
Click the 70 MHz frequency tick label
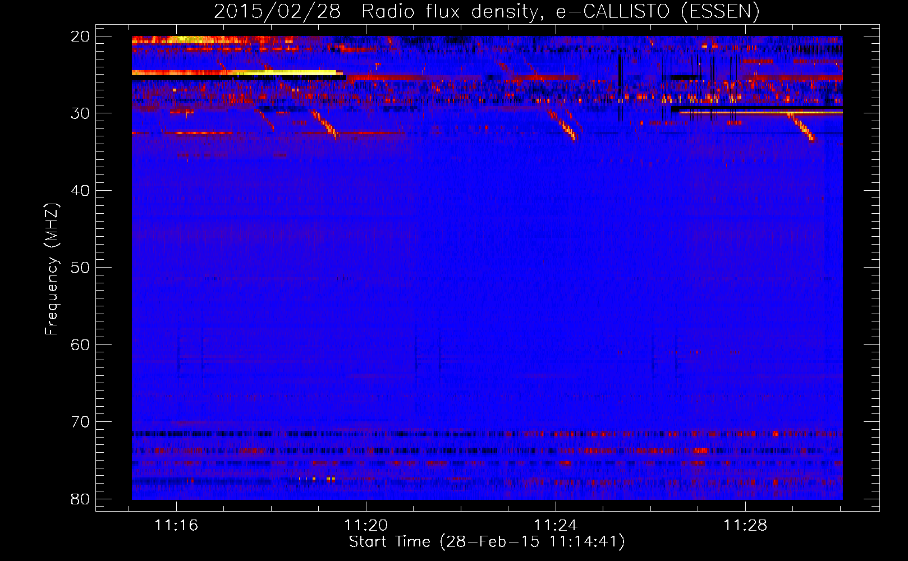pyautogui.click(x=80, y=422)
